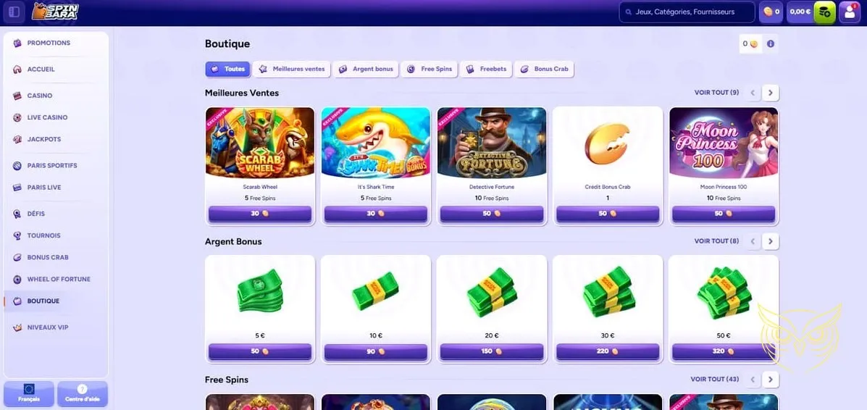
Task: Show next Meilleures Ventes items arrow
Action: click(770, 93)
